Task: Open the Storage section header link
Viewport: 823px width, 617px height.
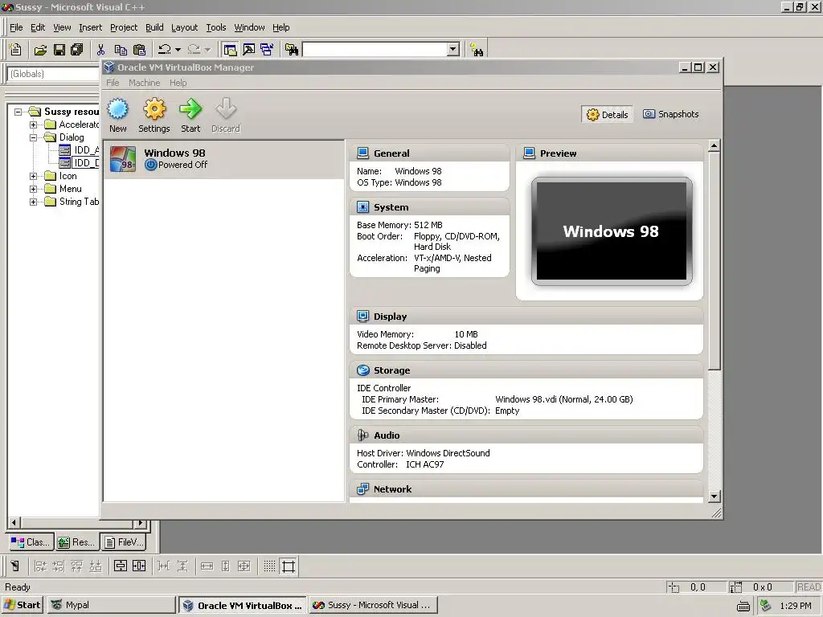Action: [391, 370]
